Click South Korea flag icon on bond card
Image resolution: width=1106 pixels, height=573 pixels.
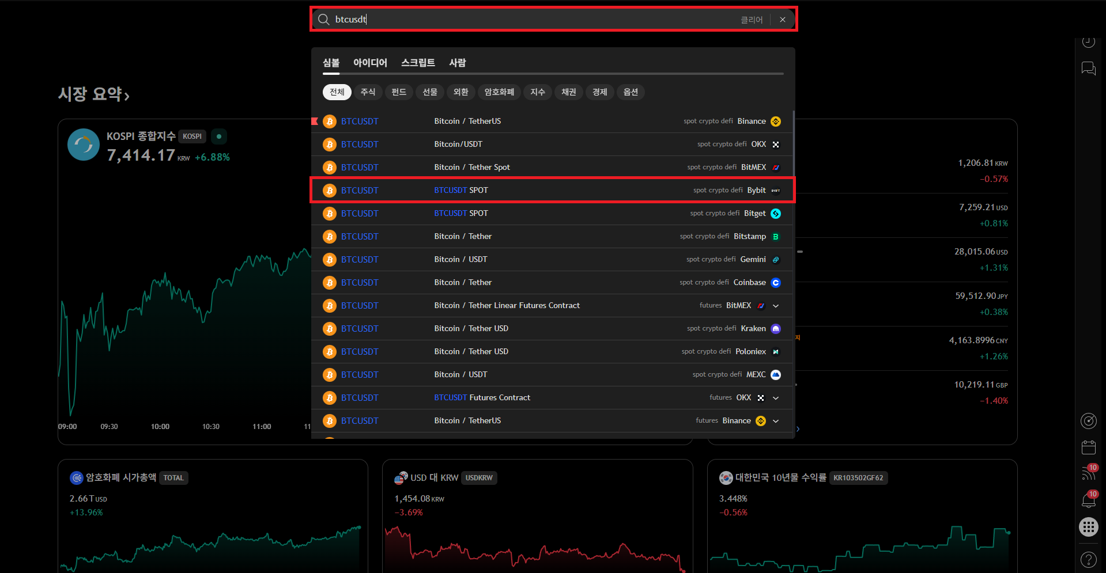click(726, 478)
